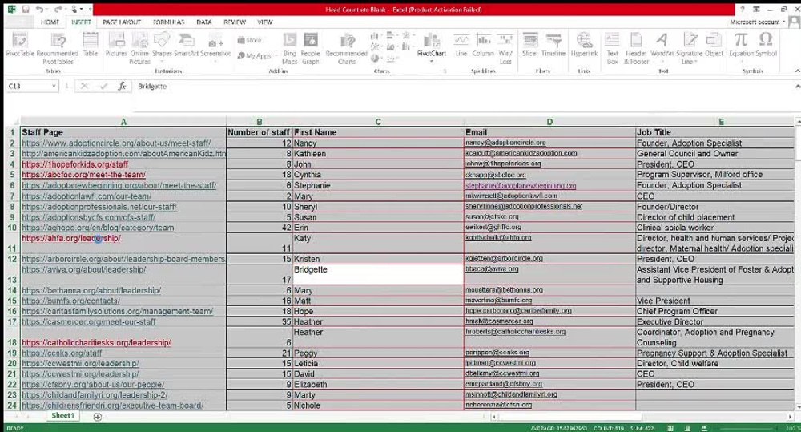Open Recommended PivotTables
Image resolution: width=801 pixels, height=432 pixels.
coord(58,48)
